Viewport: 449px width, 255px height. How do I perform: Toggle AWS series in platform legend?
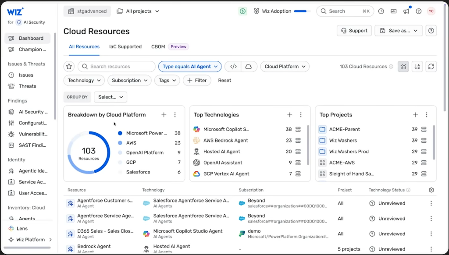pos(131,143)
